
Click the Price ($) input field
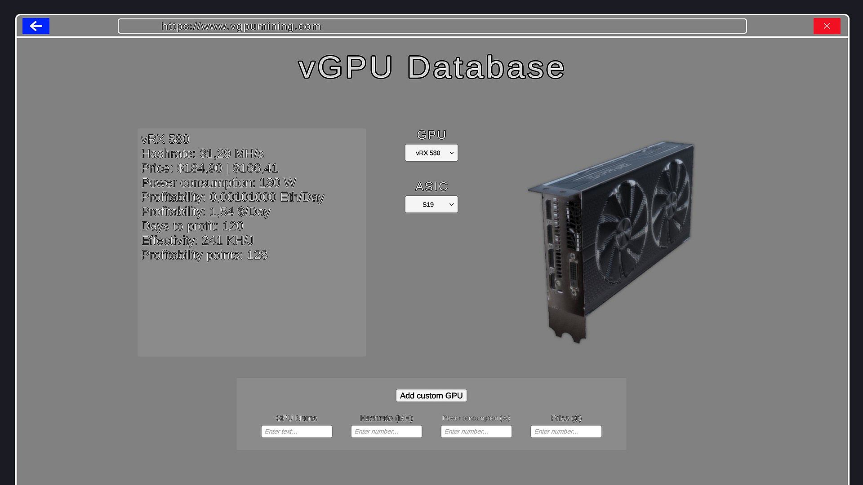click(566, 432)
